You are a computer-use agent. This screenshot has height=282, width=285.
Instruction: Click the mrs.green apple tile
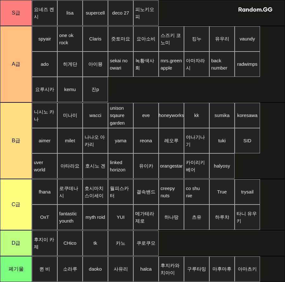[171, 64]
